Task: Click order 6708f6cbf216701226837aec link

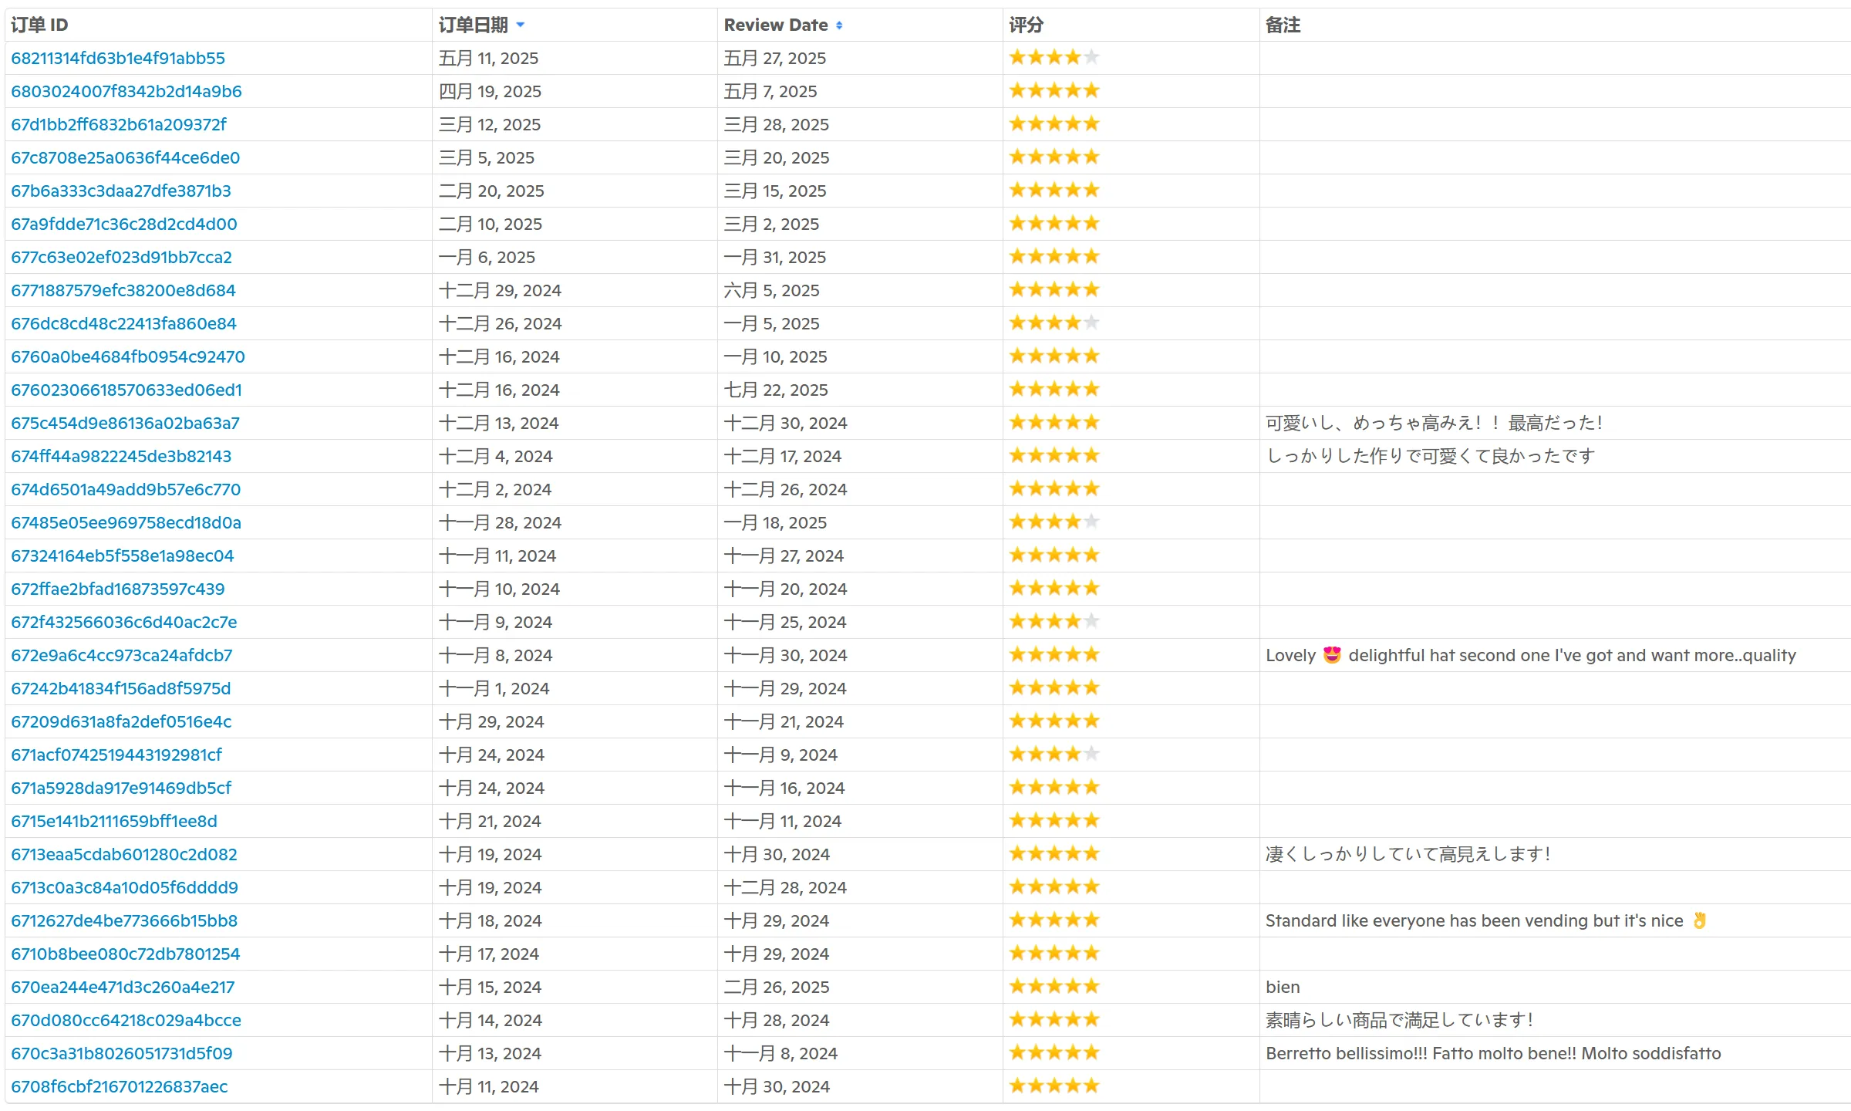Action: pos(120,1086)
